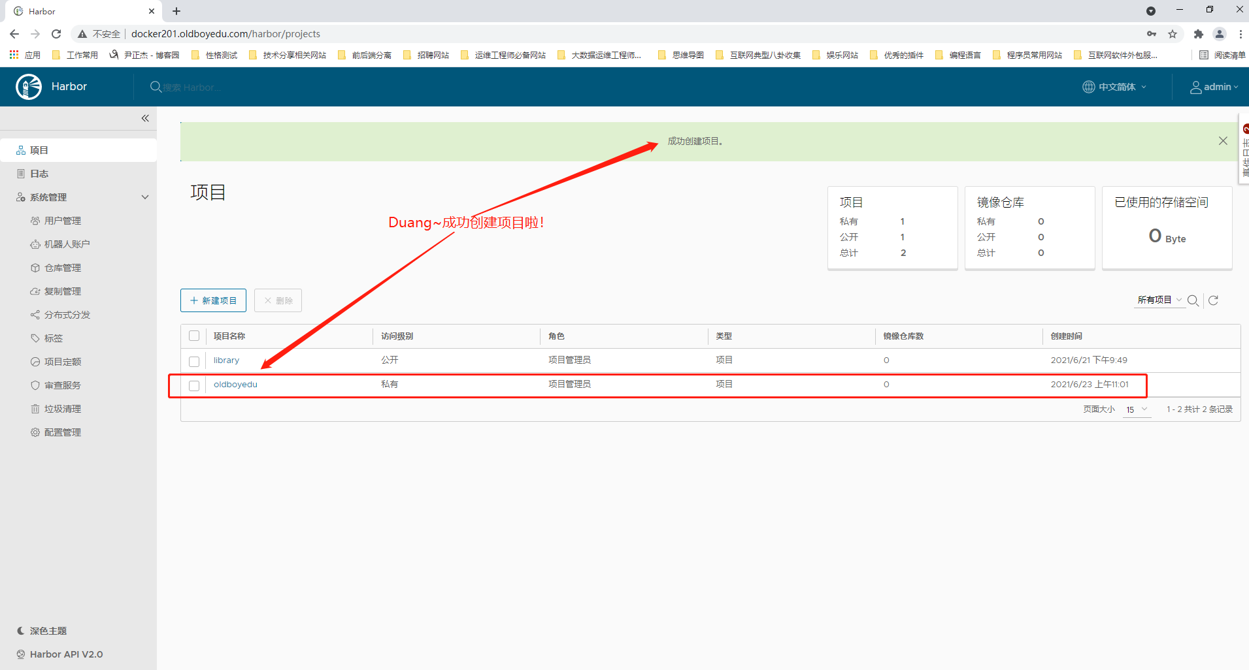1249x670 pixels.
Task: Refresh the project list
Action: tap(1214, 300)
